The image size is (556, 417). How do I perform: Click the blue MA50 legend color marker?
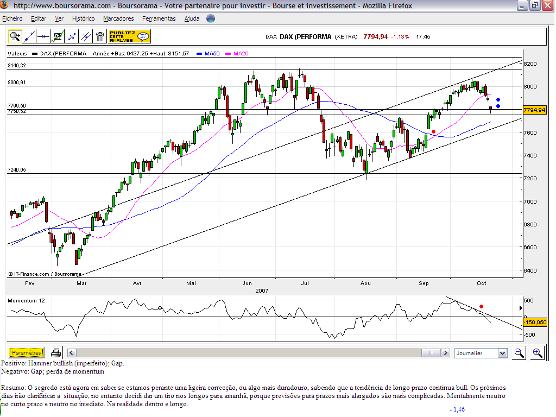(x=199, y=54)
